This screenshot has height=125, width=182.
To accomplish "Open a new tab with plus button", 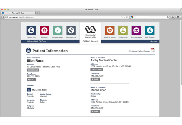I will [38, 13].
